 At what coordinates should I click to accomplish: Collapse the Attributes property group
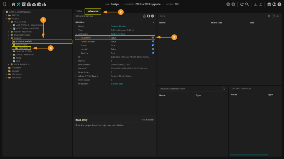76,34
